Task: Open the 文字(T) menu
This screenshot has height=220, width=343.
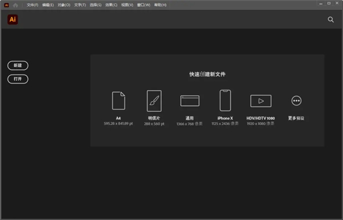Action: click(x=80, y=5)
